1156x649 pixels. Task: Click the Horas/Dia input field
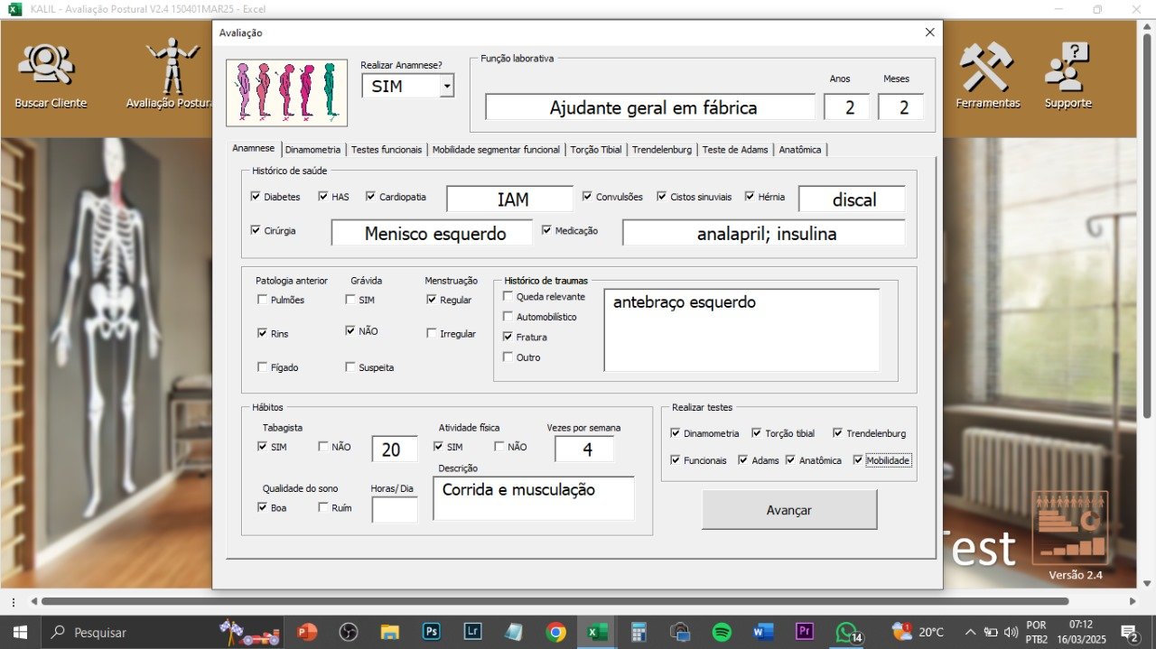(x=395, y=510)
